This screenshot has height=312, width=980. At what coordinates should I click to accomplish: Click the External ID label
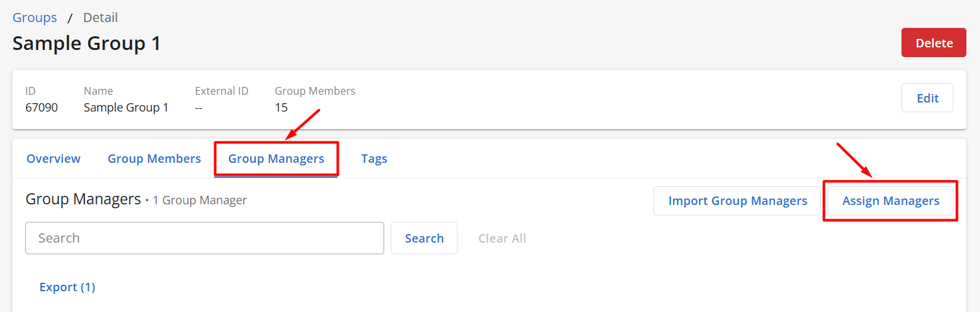(221, 91)
